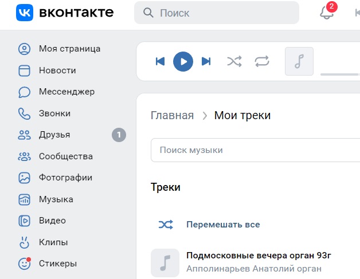Open Сообщества groups icon
This screenshot has height=279, width=360.
tap(24, 156)
